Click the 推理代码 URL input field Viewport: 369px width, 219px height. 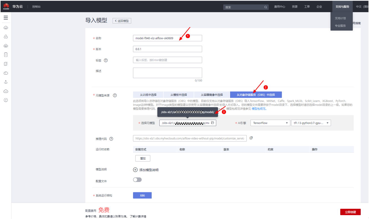(190, 138)
